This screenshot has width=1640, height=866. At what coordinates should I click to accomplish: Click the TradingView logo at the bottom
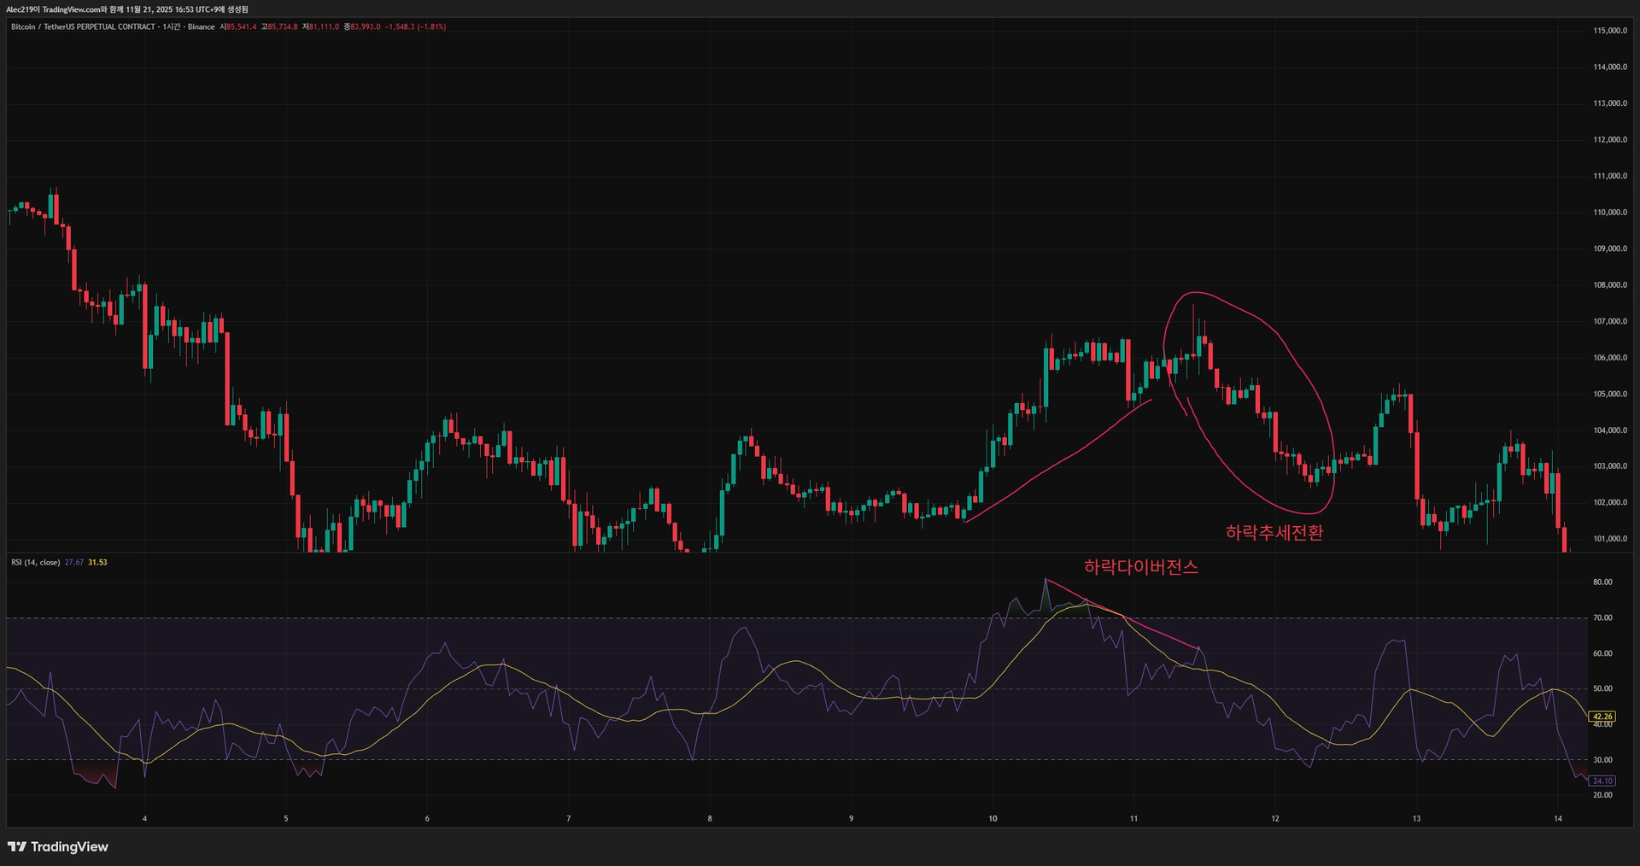[58, 846]
